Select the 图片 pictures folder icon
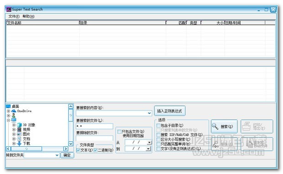This screenshot has height=174, width=283. (19, 134)
